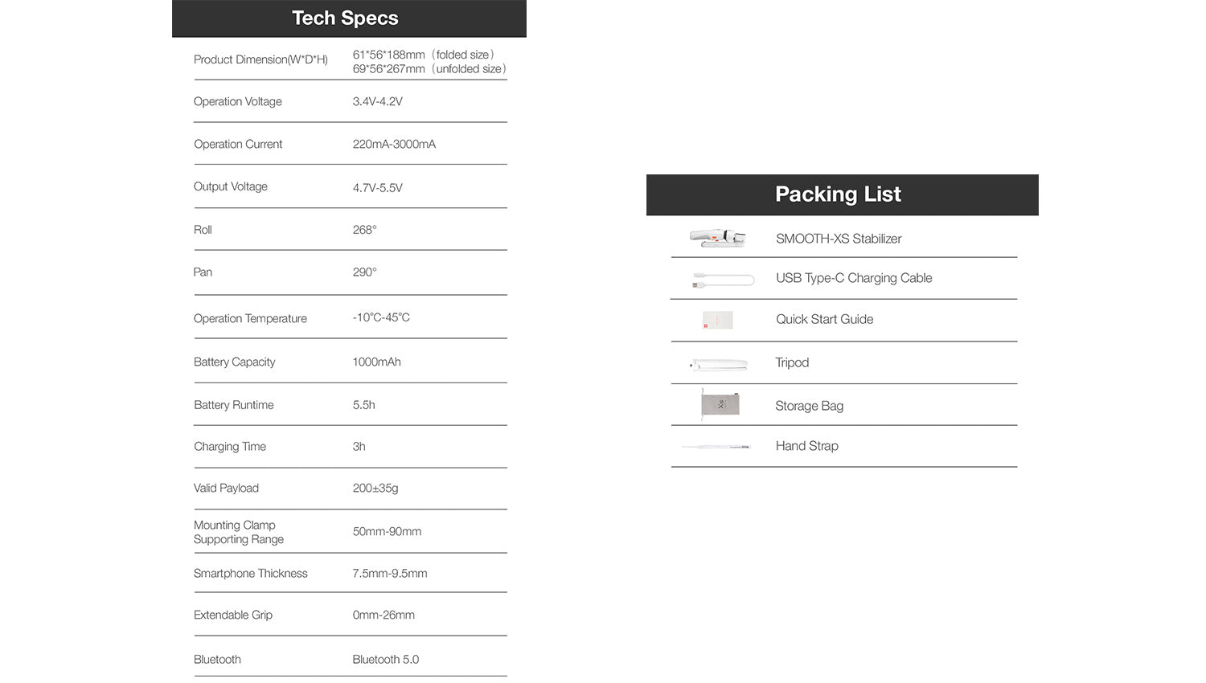Click the Tripod product image
The image size is (1206, 683).
(x=719, y=364)
